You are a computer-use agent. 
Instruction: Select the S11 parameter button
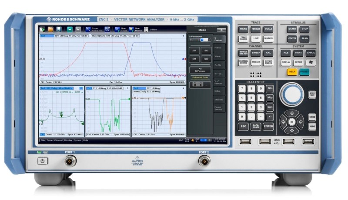194,51
